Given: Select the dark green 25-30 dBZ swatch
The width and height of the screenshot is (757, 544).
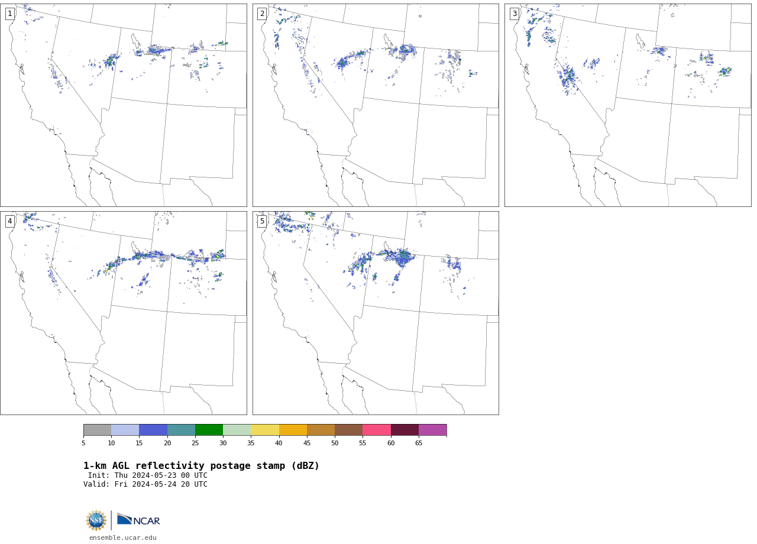Looking at the screenshot, I should [209, 430].
